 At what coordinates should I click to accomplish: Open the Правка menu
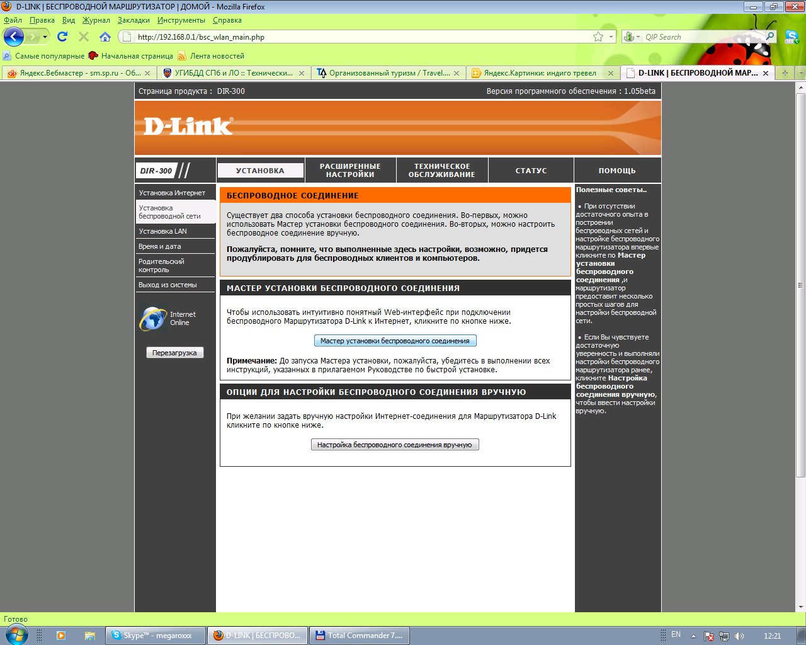click(x=42, y=20)
